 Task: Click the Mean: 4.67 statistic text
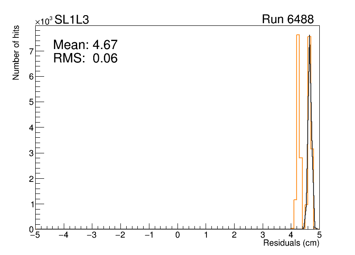pyautogui.click(x=85, y=45)
